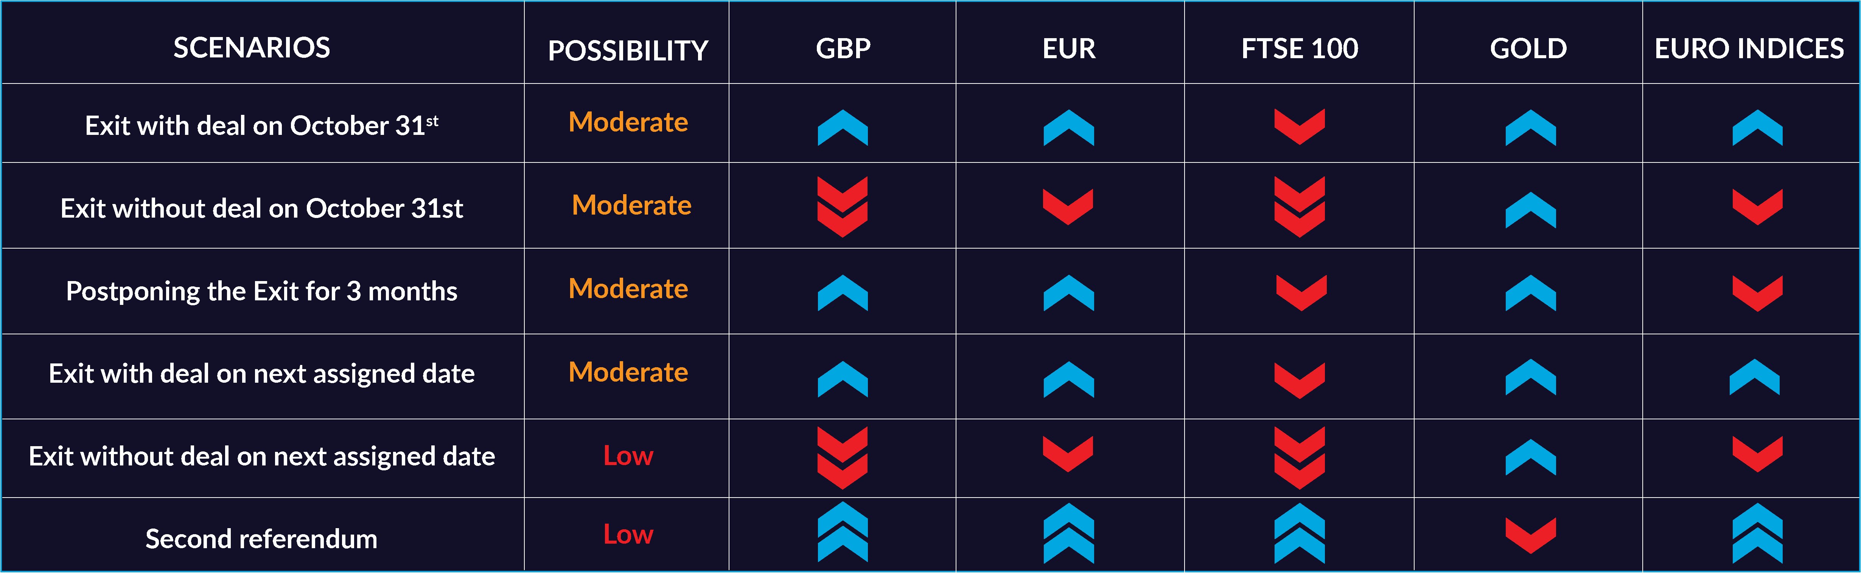This screenshot has height=575, width=1861.
Task: Click the double blue up arrow for GBP in the 'Second referendum' row
Action: [843, 532]
